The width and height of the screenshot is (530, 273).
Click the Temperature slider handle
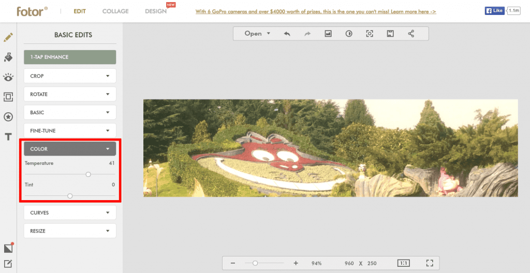click(x=88, y=174)
